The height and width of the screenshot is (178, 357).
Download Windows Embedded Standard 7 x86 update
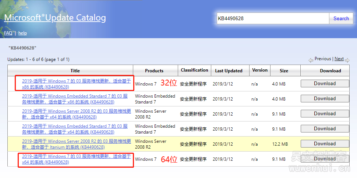325,99
